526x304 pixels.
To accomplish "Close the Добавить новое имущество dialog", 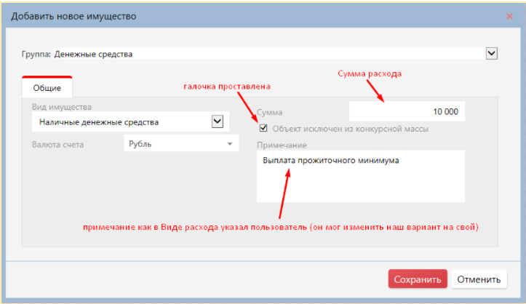I will coord(509,16).
